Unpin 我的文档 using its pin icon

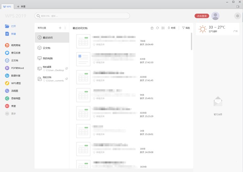[67, 79]
